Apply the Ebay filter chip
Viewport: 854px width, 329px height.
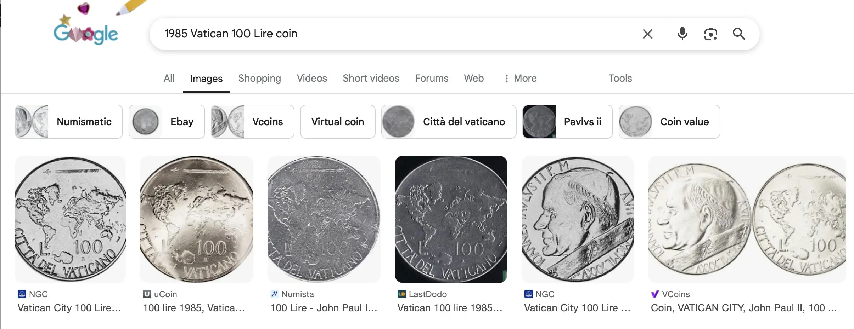point(167,122)
